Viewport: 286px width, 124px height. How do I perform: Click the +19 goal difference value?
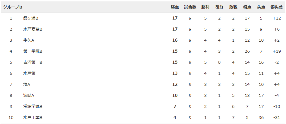pyautogui.click(x=276, y=51)
